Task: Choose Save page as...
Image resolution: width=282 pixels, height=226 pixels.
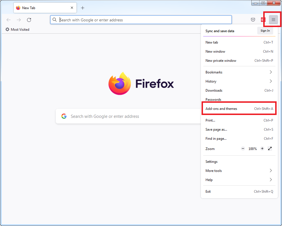Action: pos(239,130)
